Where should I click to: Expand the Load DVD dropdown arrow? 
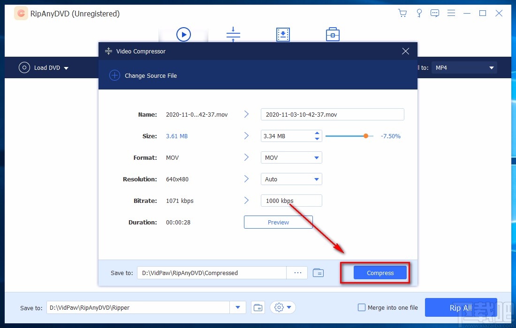pyautogui.click(x=66, y=68)
